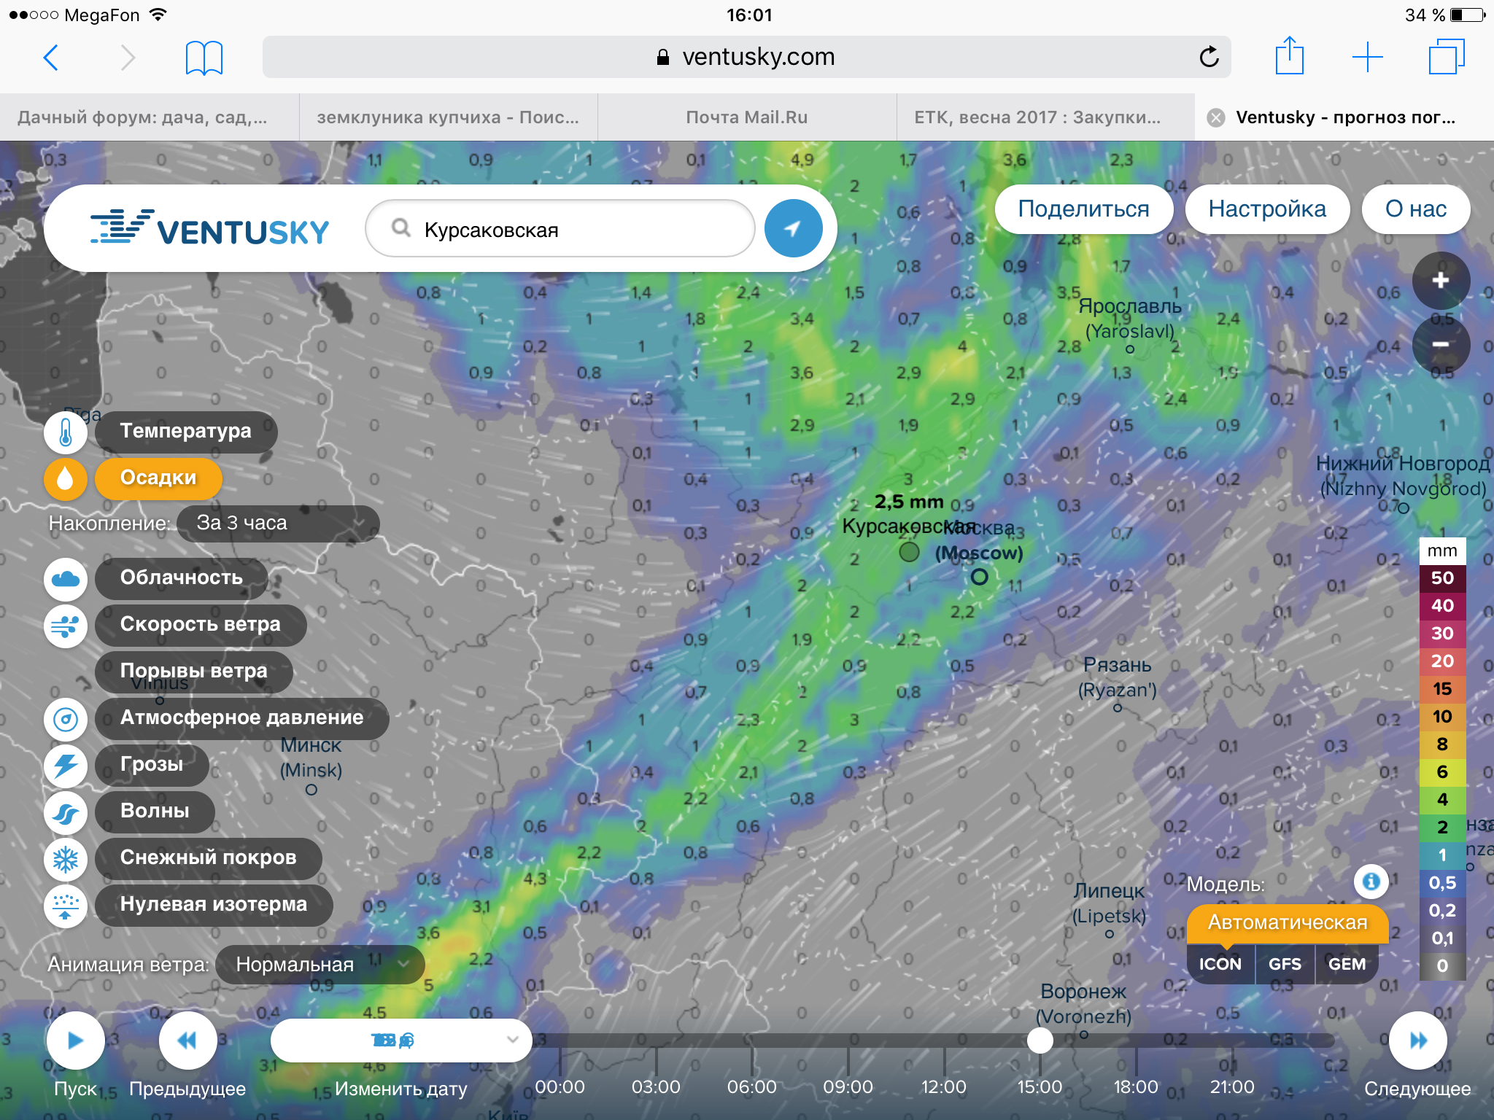Screen dimensions: 1494x1120
Task: Switch forecast model to GEM
Action: tap(1347, 964)
